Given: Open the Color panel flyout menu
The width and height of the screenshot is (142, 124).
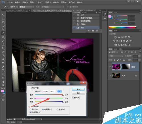Looking at the screenshot, I should coord(140,12).
